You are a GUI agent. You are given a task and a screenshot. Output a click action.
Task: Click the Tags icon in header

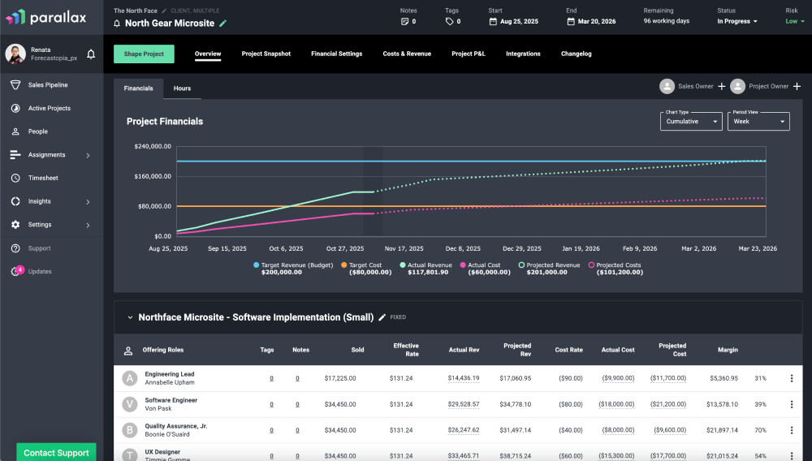click(449, 21)
